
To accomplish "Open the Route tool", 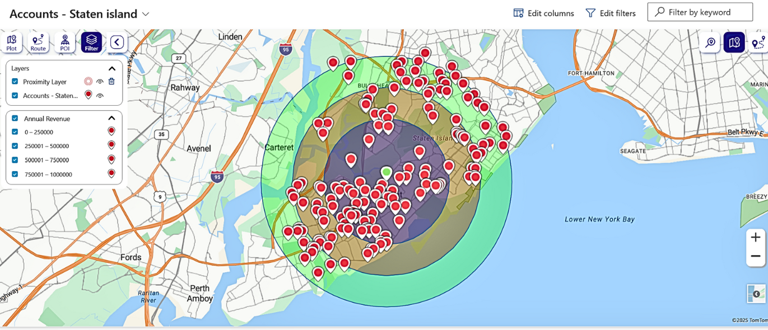I will 38,43.
